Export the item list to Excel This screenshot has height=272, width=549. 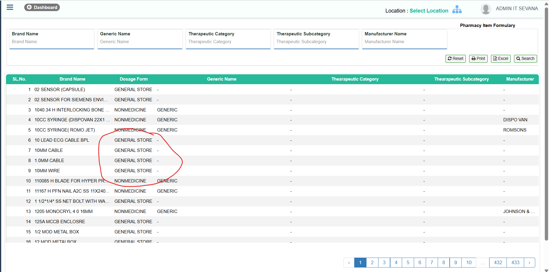(501, 59)
